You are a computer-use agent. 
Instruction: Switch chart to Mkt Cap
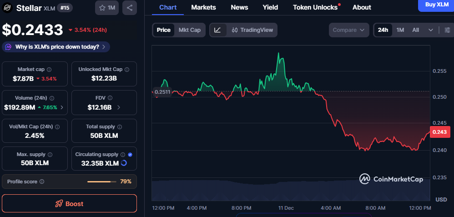pos(190,30)
